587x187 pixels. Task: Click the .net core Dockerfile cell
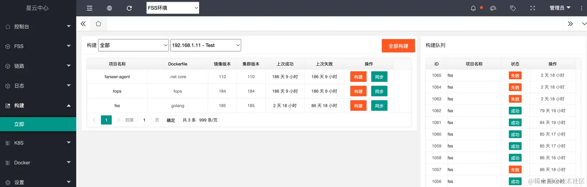click(178, 77)
